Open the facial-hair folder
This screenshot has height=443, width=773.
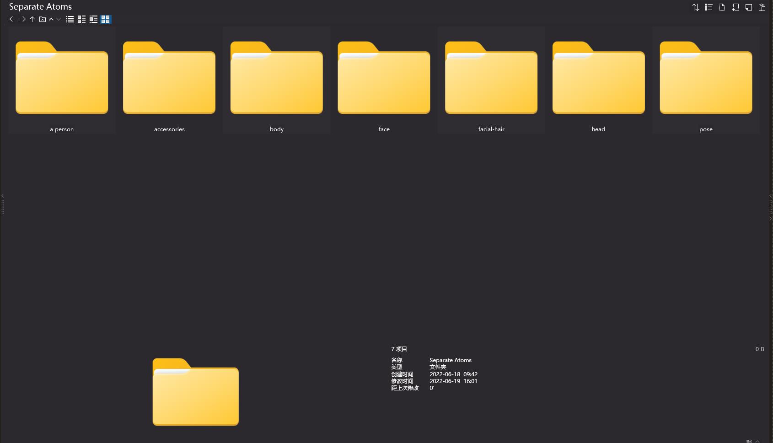pyautogui.click(x=491, y=81)
